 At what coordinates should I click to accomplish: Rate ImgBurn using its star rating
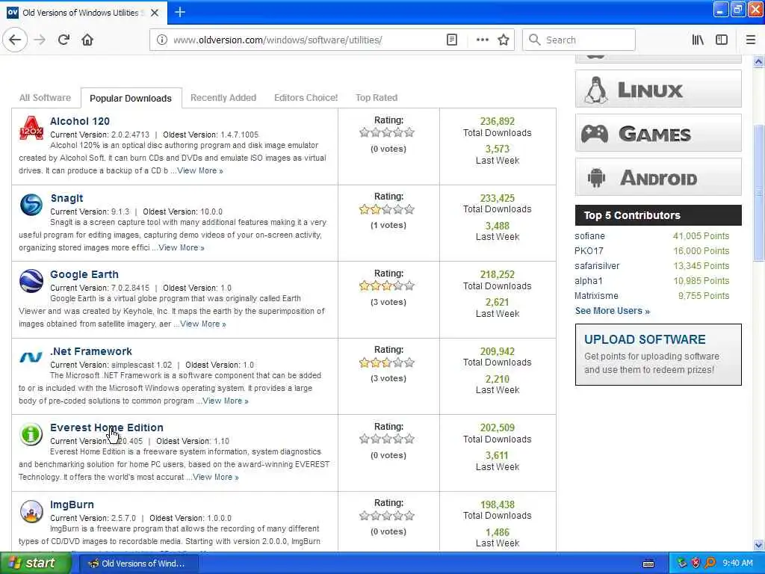[x=387, y=516]
